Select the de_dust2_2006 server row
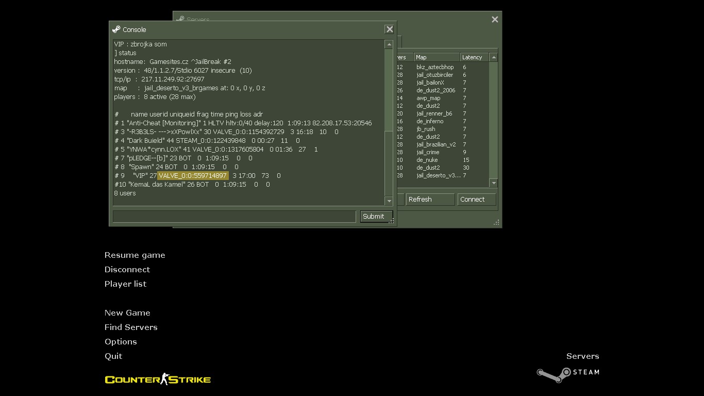This screenshot has height=396, width=704. (x=442, y=90)
